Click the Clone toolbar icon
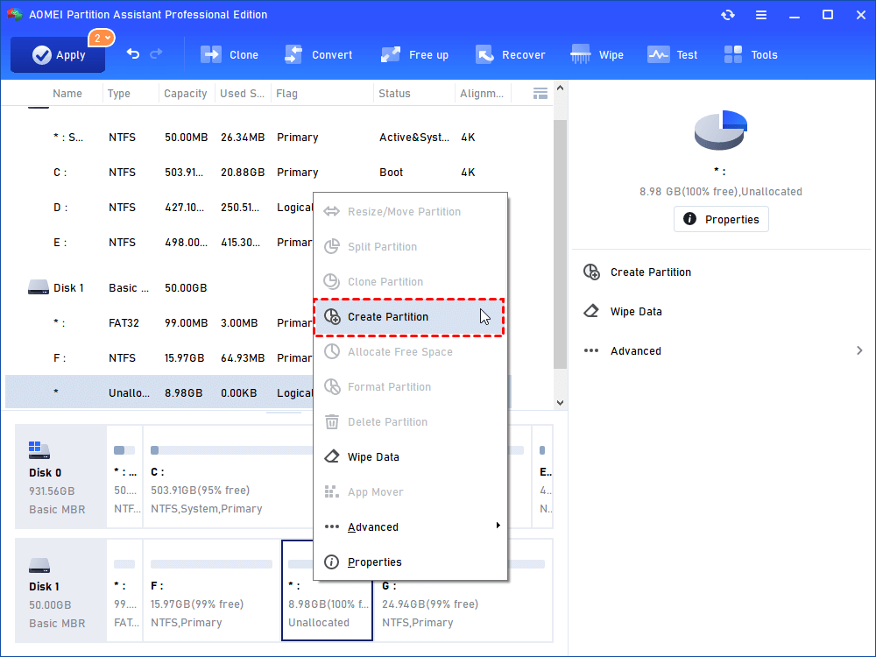This screenshot has width=876, height=657. [x=211, y=54]
